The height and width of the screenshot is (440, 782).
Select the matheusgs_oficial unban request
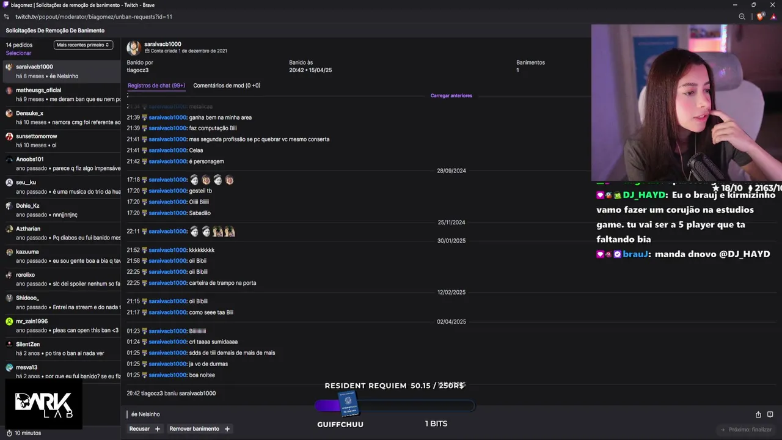[61, 95]
